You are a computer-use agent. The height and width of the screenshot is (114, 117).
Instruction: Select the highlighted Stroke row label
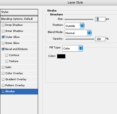10,91
